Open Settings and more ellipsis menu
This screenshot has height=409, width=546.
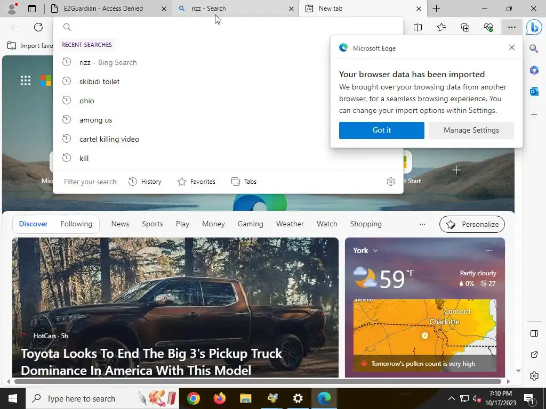point(511,27)
